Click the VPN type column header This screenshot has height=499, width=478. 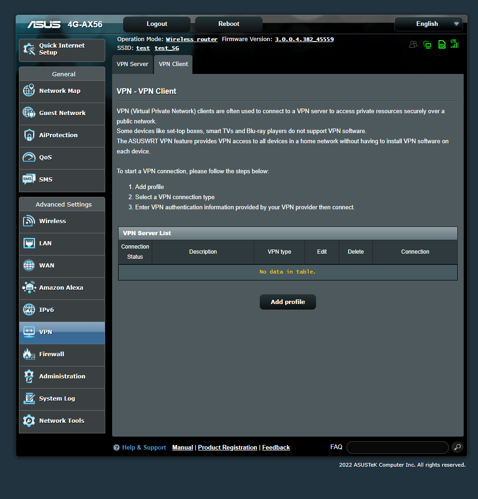point(279,252)
